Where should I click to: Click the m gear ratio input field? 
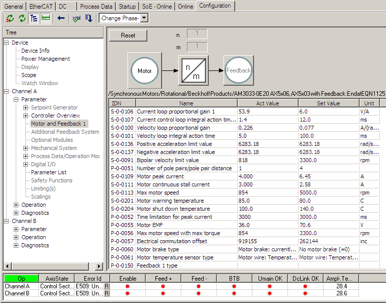pos(197,47)
